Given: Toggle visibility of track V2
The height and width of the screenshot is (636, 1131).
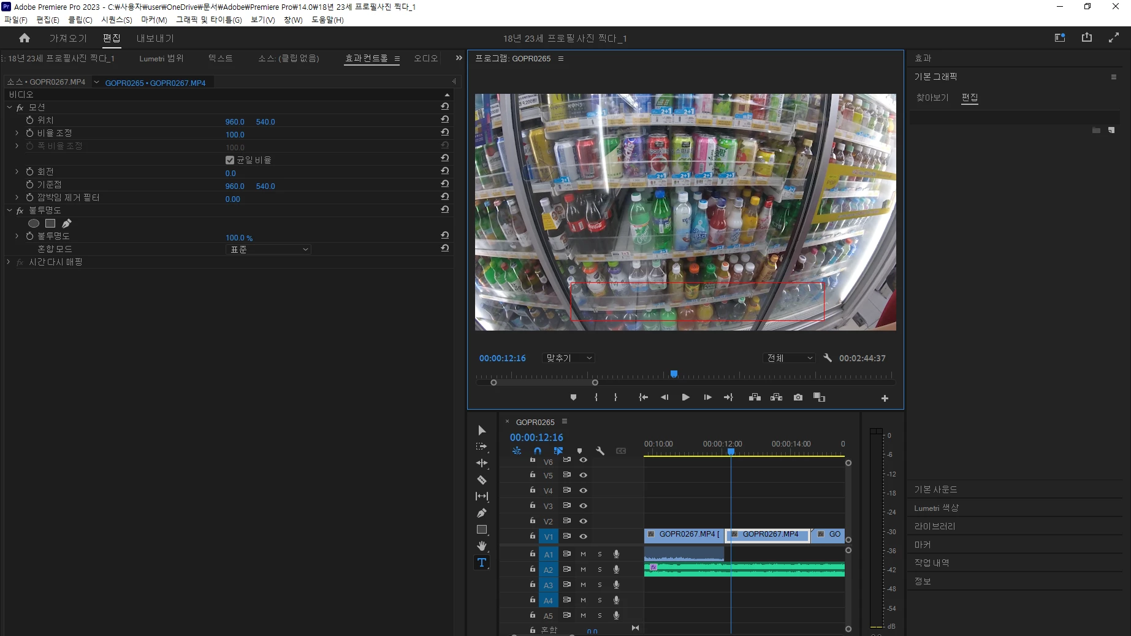Looking at the screenshot, I should click(x=584, y=521).
